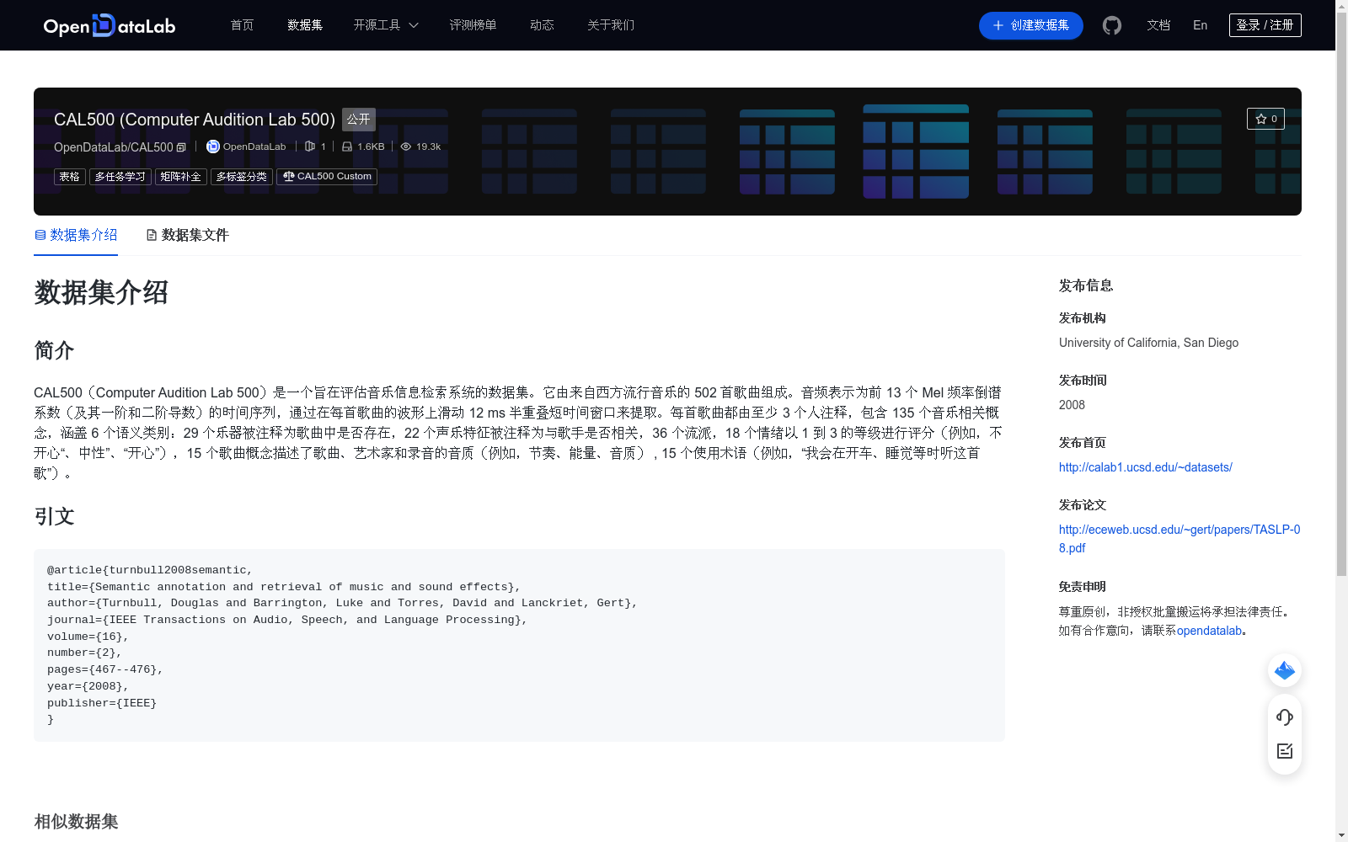Viewport: 1348px width, 842px height.
Task: Click the plus icon in 创建数据集
Action: 998,25
